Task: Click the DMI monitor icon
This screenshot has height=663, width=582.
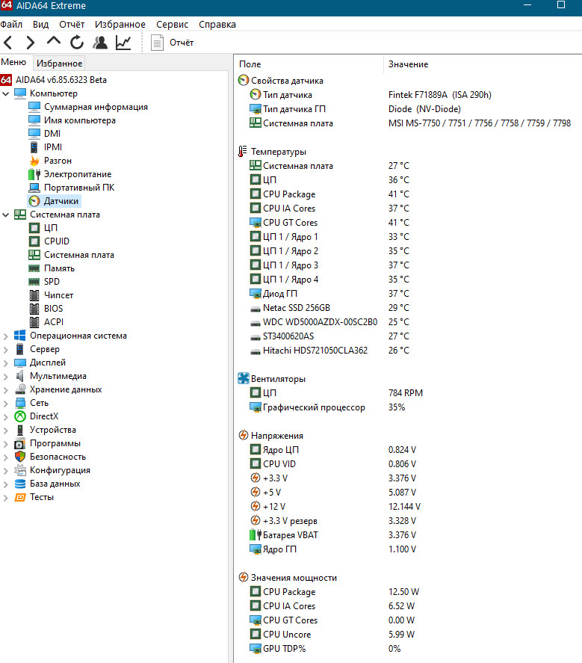Action: 34,134
